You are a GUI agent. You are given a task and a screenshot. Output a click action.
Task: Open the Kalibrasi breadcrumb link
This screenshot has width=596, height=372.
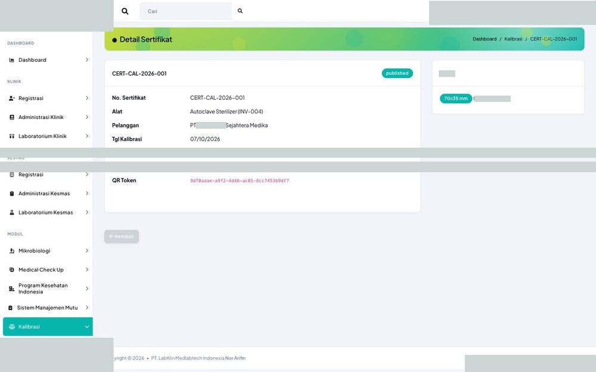coord(513,39)
